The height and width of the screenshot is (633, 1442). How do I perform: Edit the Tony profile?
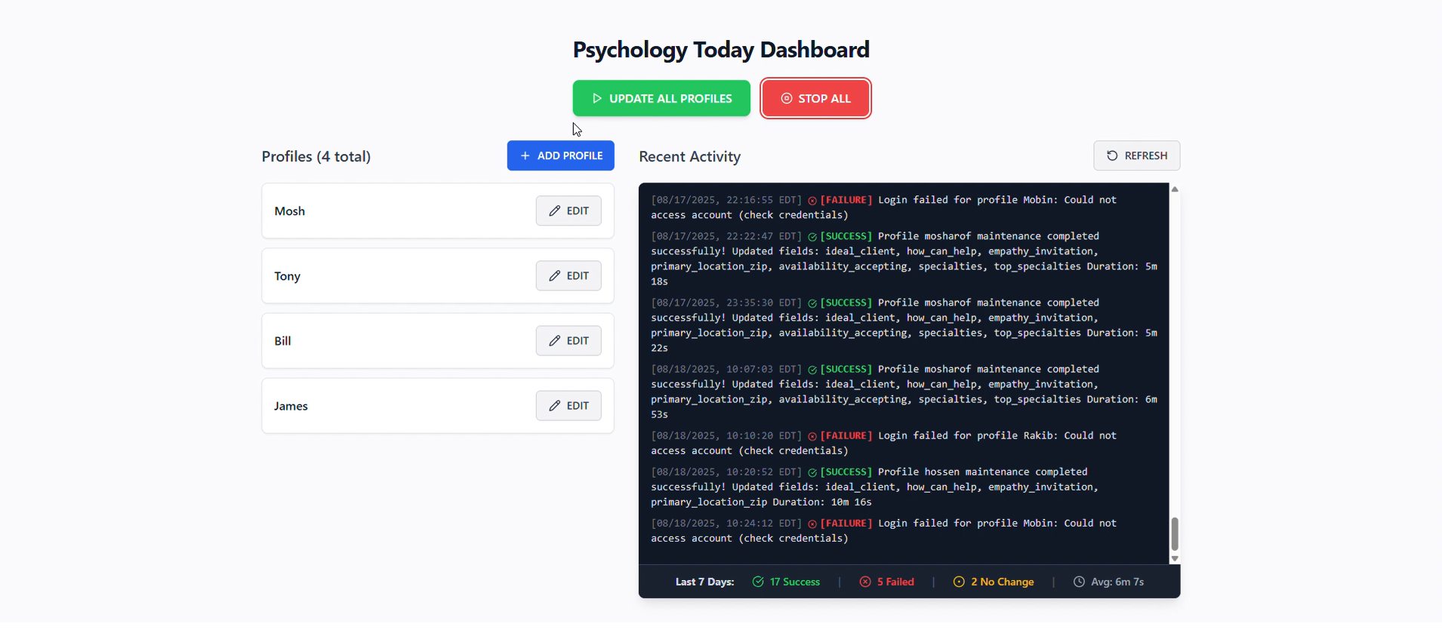(568, 275)
